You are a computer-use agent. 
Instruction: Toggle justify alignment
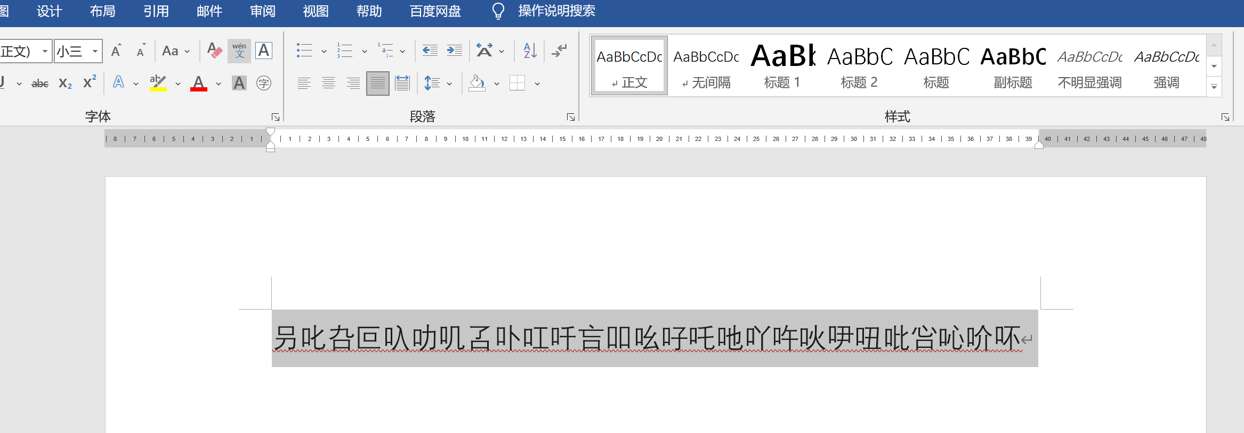click(378, 83)
